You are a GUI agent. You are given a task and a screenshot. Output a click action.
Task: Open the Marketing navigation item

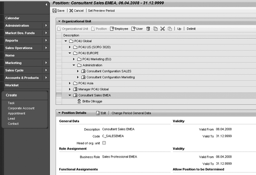click(x=25, y=63)
